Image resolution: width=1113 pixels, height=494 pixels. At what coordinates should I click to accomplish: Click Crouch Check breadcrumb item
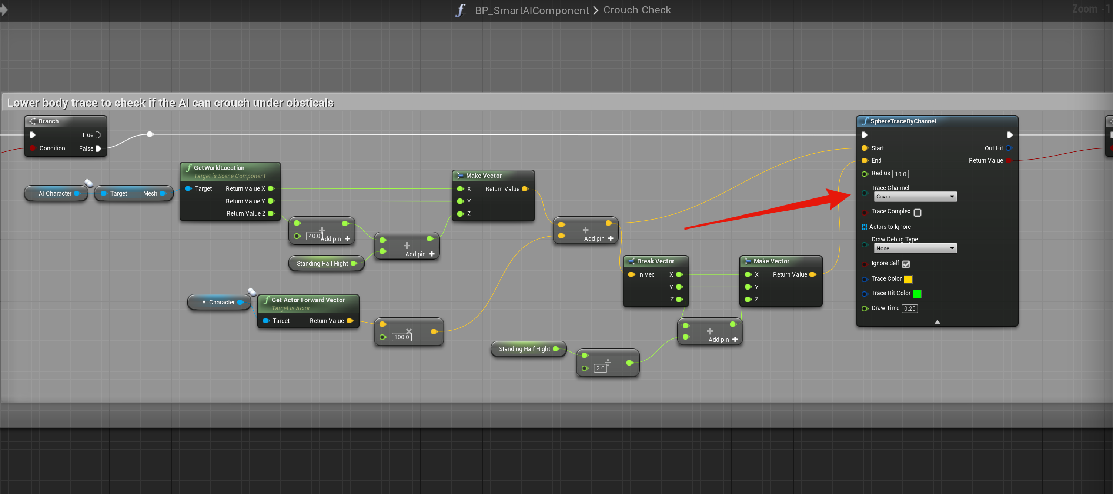(x=637, y=10)
